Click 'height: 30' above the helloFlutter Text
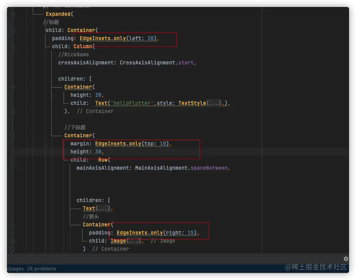356x280 pixels. click(x=86, y=95)
